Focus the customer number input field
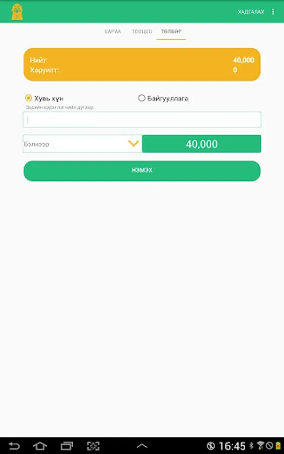This screenshot has width=284, height=454. click(142, 120)
